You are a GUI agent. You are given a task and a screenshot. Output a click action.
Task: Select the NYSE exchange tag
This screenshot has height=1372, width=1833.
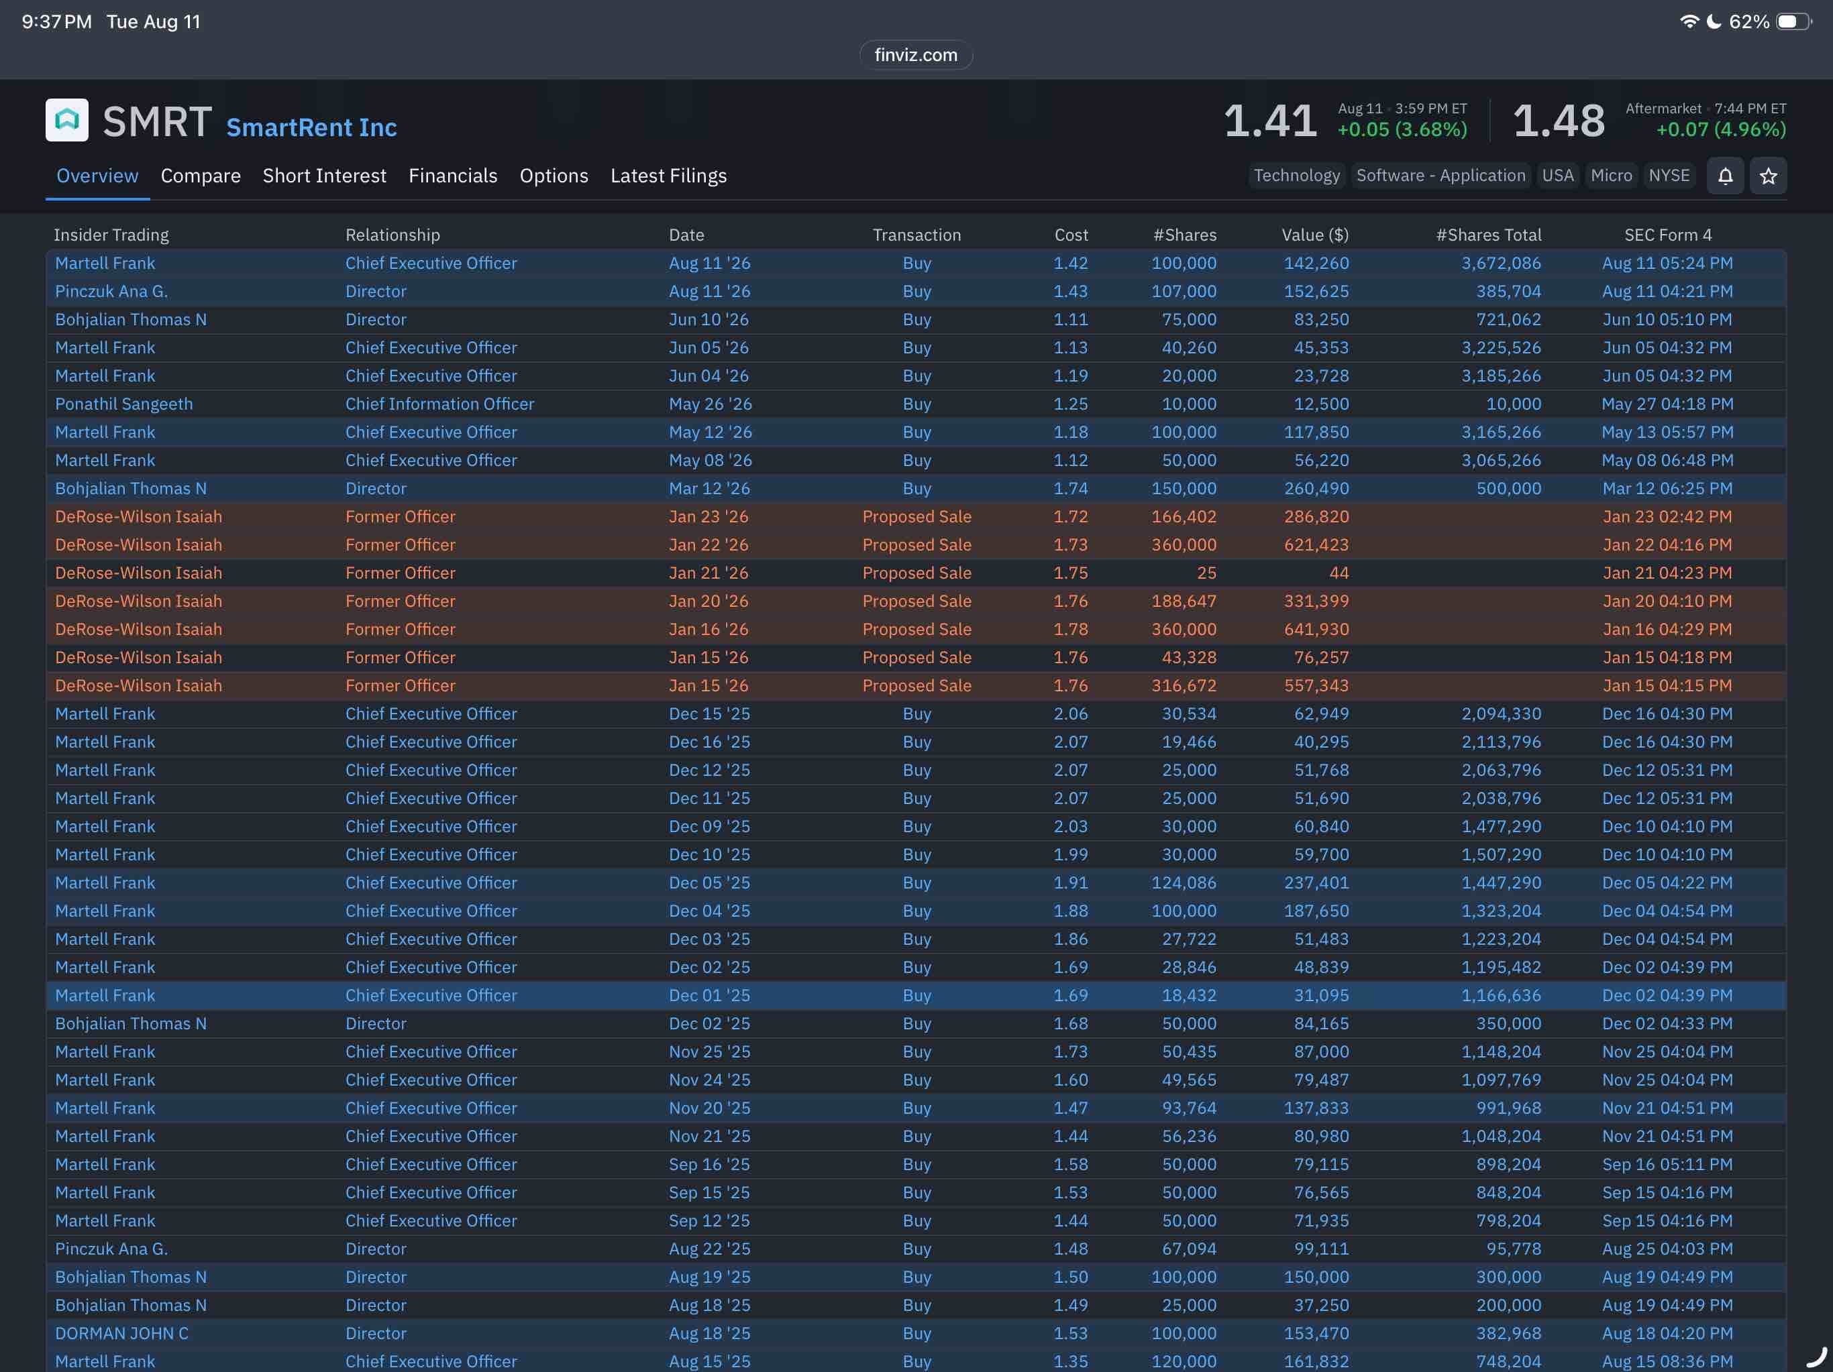click(1669, 176)
